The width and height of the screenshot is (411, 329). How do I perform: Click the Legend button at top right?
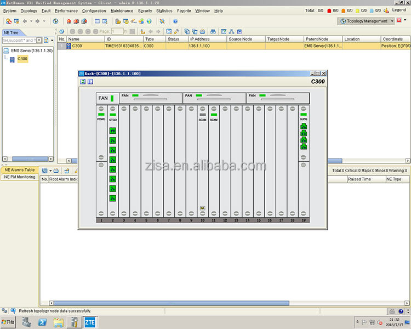(398, 10)
